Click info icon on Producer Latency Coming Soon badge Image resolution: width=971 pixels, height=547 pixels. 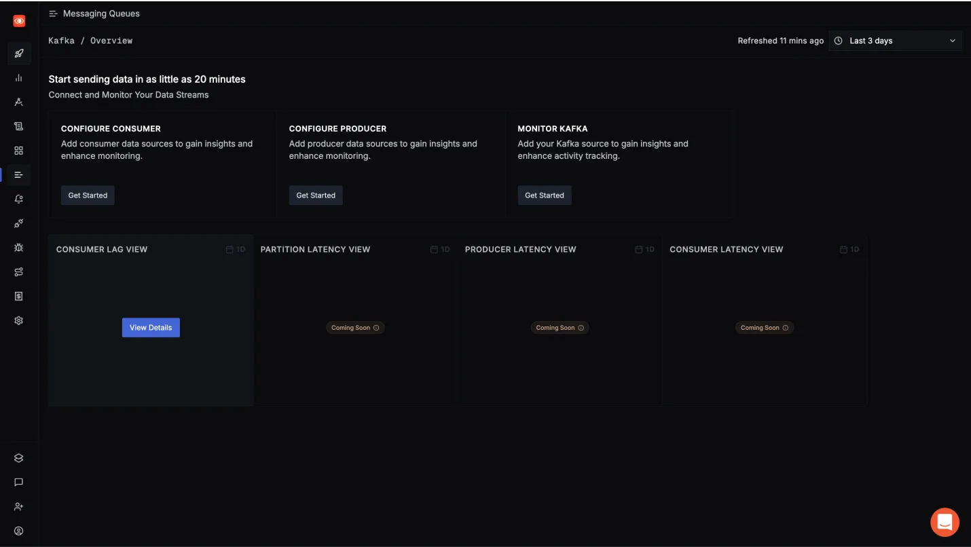(x=581, y=328)
